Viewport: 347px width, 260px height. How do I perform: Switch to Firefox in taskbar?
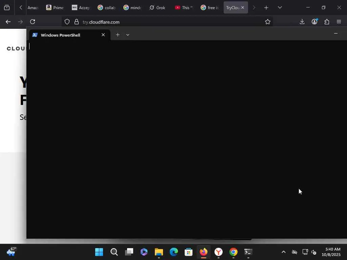(204, 252)
